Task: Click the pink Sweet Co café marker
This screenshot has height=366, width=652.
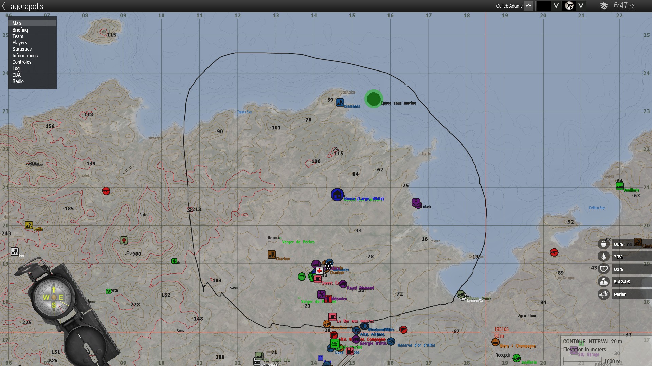Action: (318, 279)
